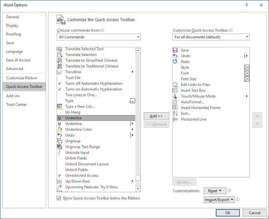The image size is (269, 219).
Task: Click the Customize Quick Access Toolbar info icon
Action: click(231, 30)
